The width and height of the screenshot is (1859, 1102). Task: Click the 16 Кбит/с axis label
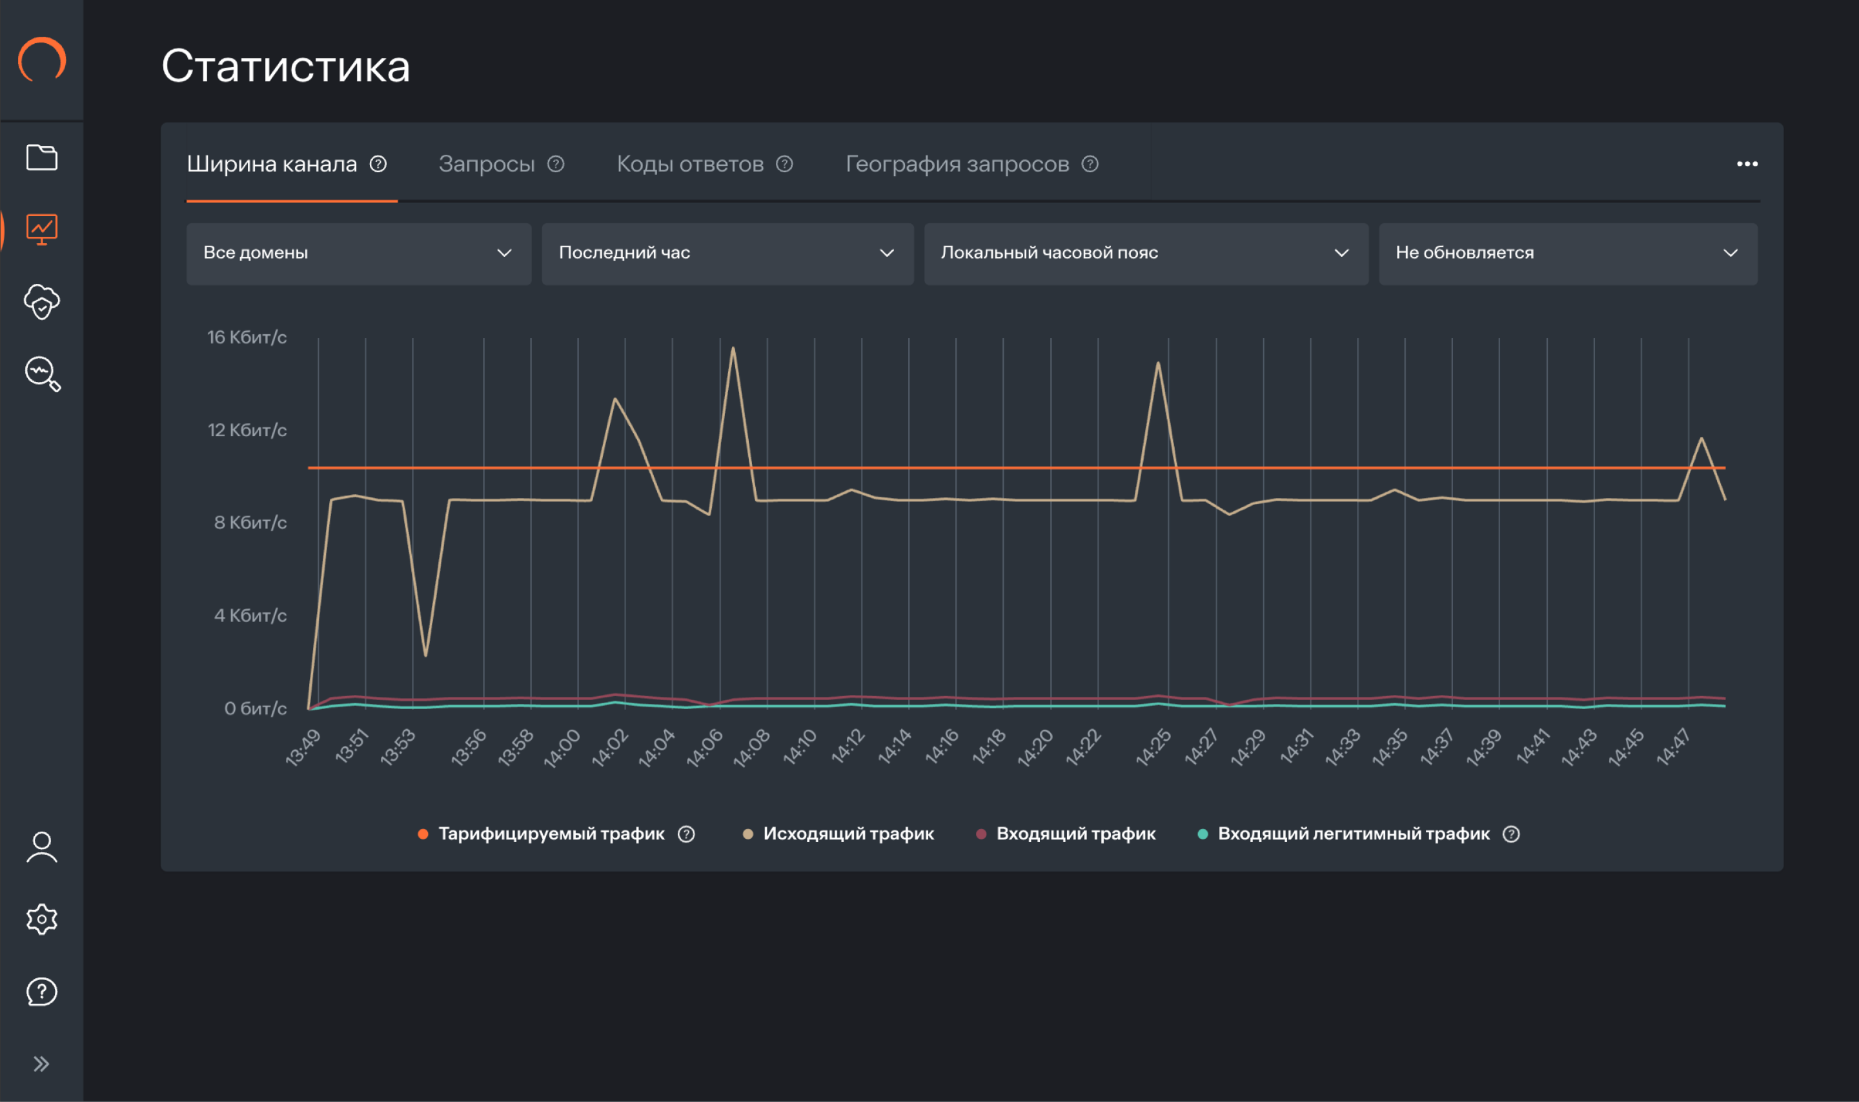[247, 337]
